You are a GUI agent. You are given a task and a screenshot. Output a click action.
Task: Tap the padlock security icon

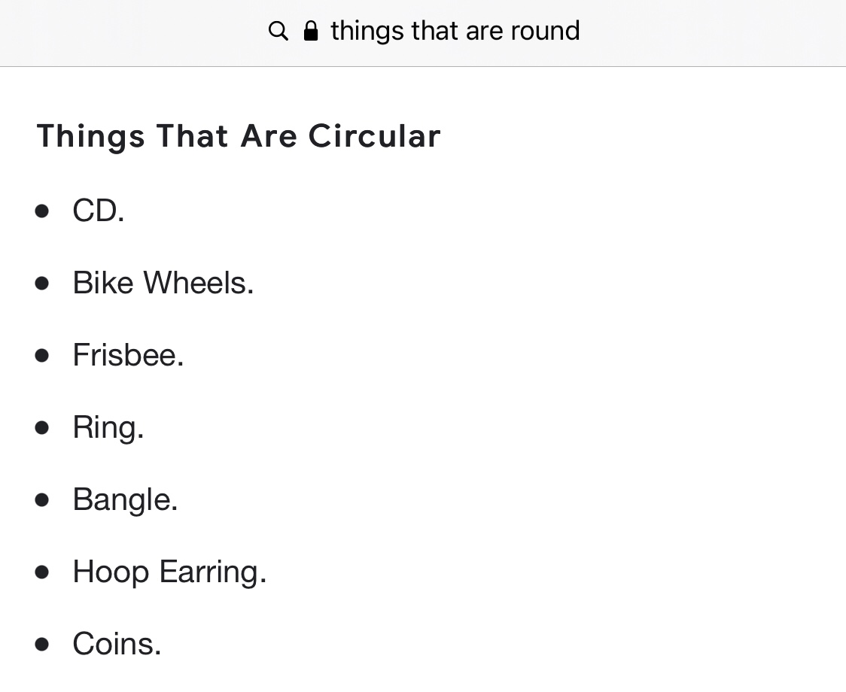[311, 31]
